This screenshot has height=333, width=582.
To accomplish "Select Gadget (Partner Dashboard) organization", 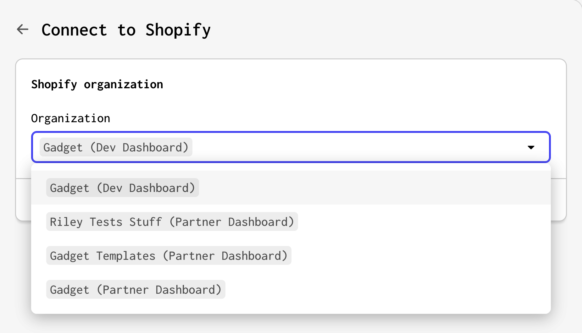I will pos(136,289).
